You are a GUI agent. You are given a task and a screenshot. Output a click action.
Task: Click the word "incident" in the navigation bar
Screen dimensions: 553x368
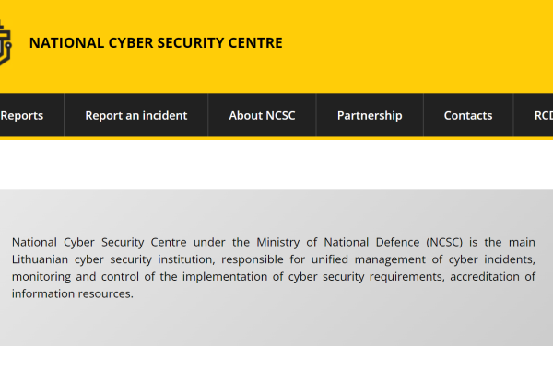(x=164, y=116)
